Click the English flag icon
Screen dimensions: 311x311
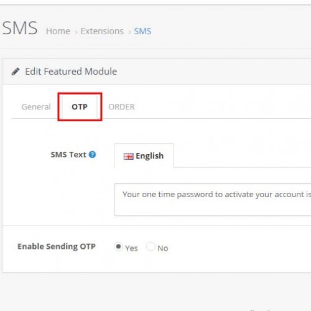coord(128,156)
